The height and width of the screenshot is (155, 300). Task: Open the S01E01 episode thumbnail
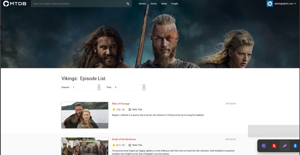pos(85,115)
